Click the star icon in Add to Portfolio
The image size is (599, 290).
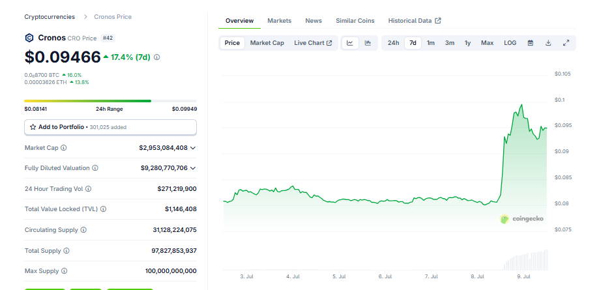coord(33,127)
